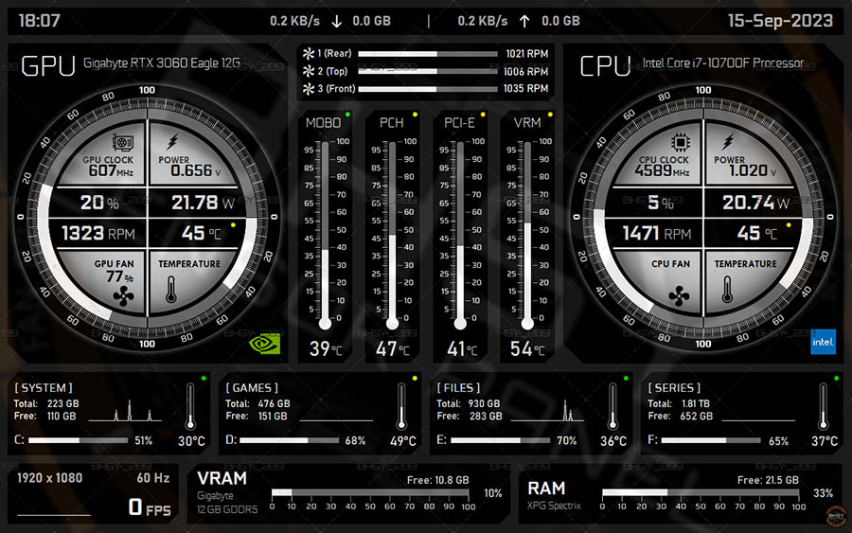This screenshot has height=533, width=852.
Task: Click the 60 Hz refresh rate
Action: point(153,478)
